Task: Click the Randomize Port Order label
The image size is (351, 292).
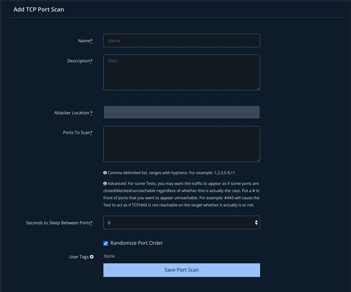Action: point(137,243)
